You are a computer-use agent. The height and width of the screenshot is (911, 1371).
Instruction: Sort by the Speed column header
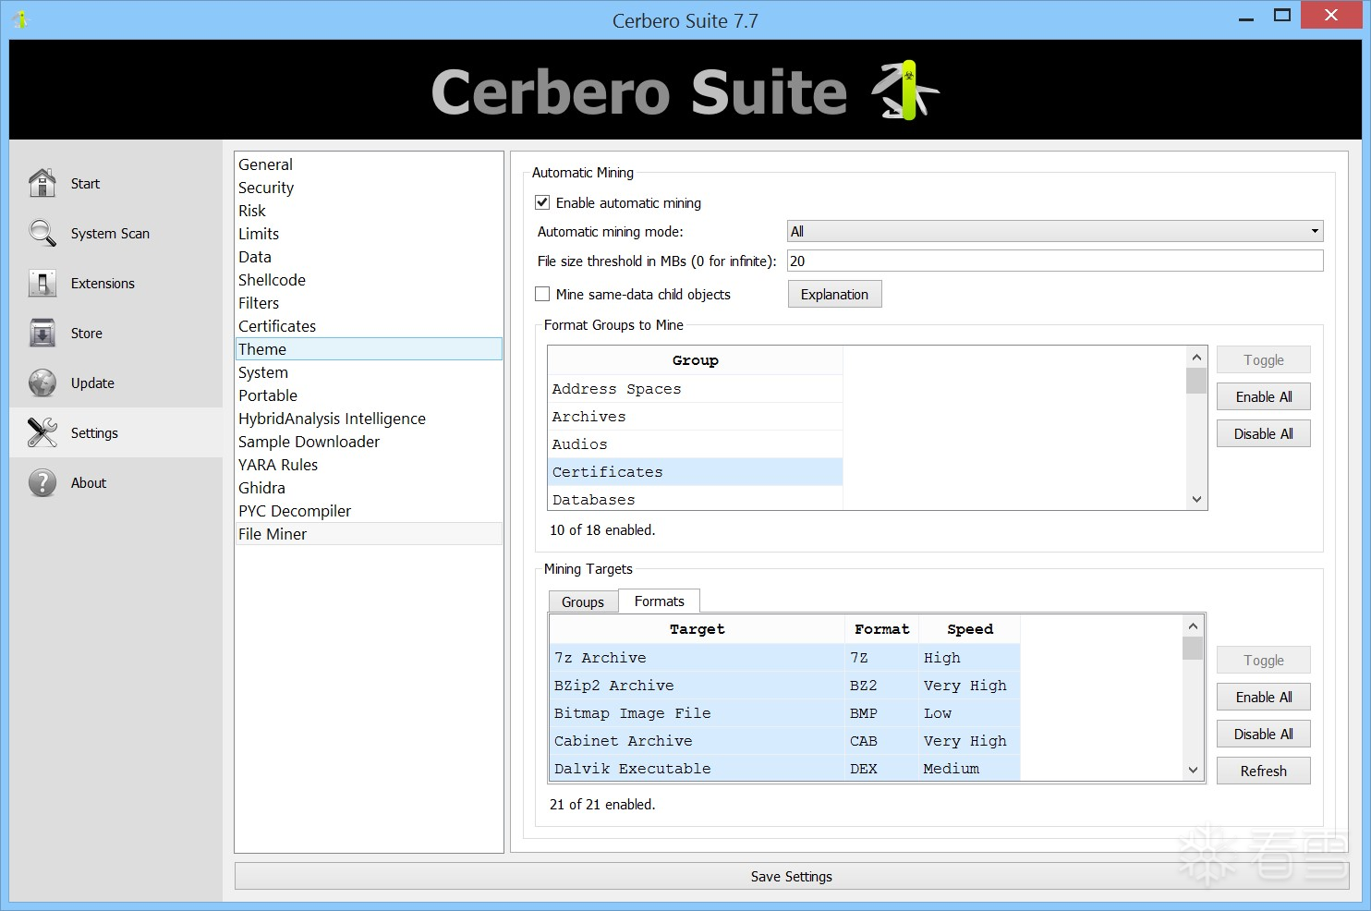(x=970, y=629)
